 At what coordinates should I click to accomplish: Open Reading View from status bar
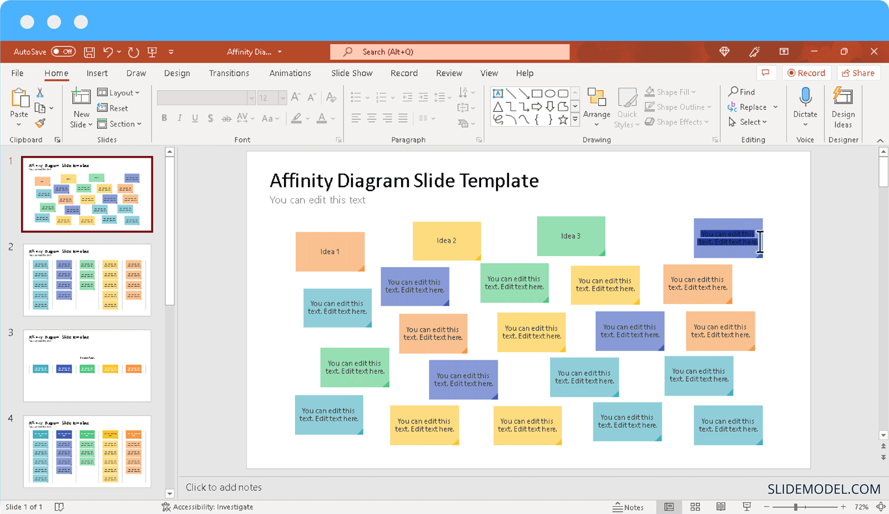(721, 507)
